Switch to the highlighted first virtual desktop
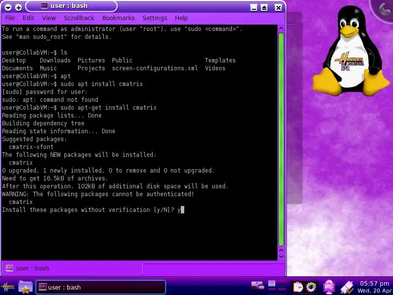This screenshot has height=295, width=393. pyautogui.click(x=272, y=284)
